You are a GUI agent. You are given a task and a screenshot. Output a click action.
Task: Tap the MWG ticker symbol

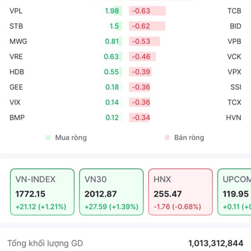[x=17, y=41]
